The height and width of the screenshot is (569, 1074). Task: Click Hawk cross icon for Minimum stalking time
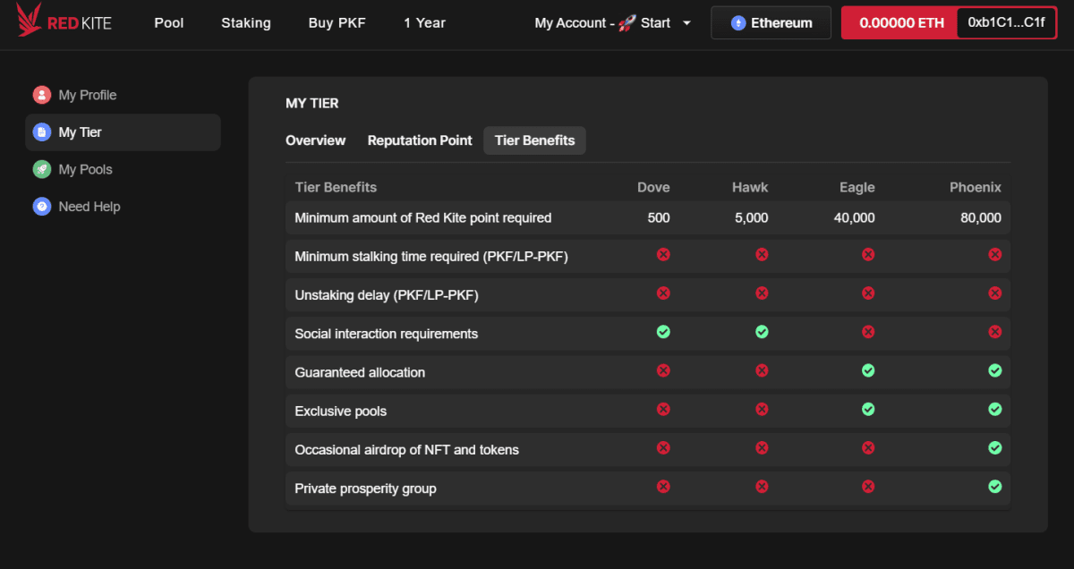click(x=762, y=255)
